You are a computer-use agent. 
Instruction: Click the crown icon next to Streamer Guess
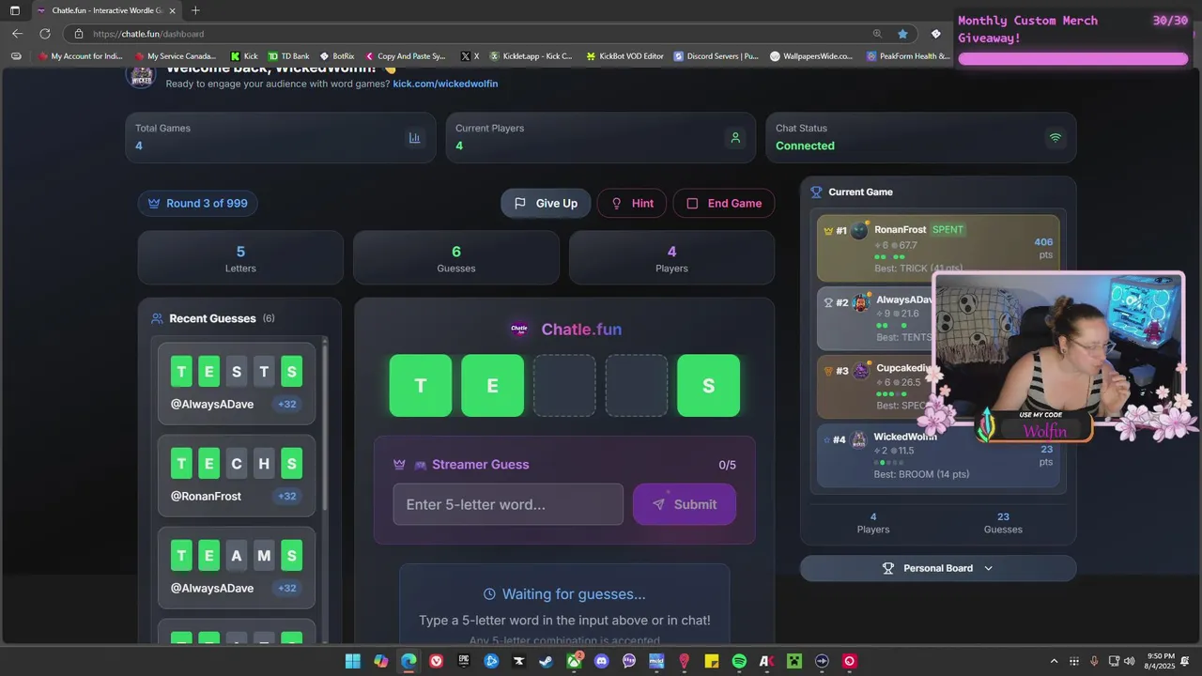click(x=399, y=464)
